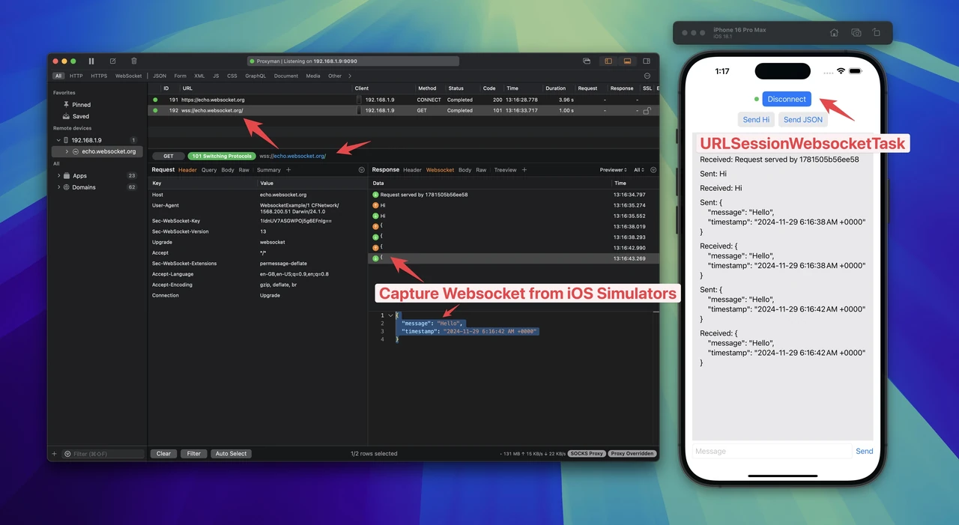Click the circular minus icon beside filter tabs
The height and width of the screenshot is (525, 959).
pos(647,76)
